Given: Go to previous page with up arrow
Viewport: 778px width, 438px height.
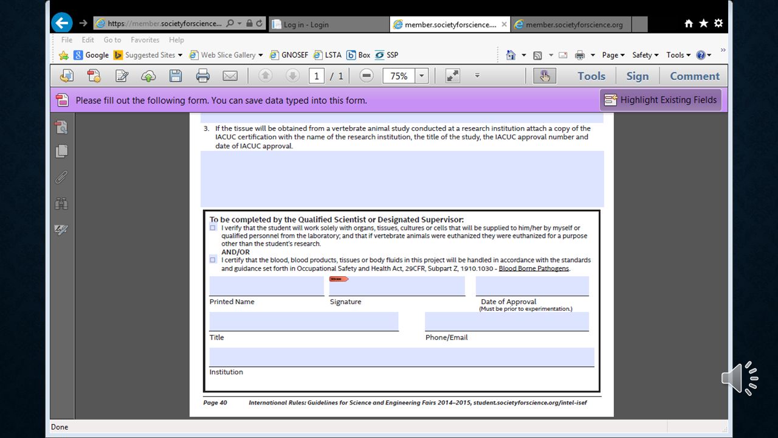Looking at the screenshot, I should click(x=266, y=76).
